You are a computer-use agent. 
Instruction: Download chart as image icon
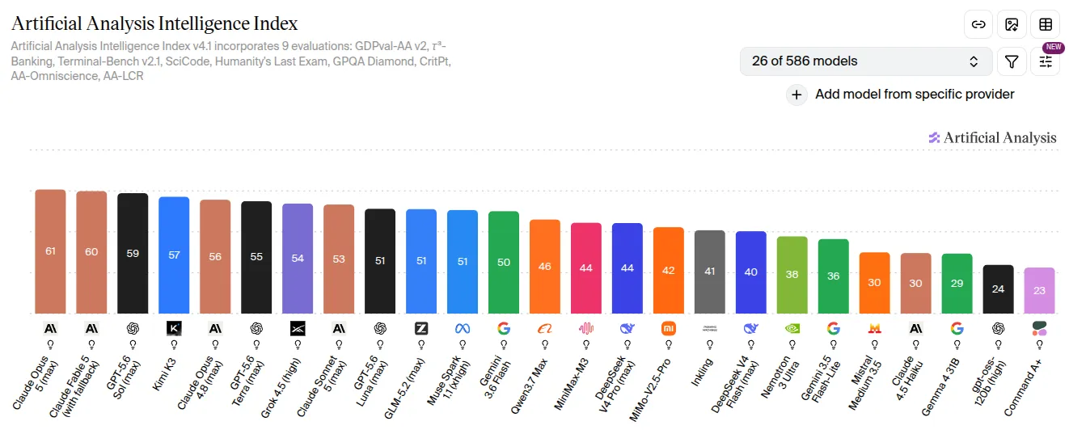[1012, 24]
